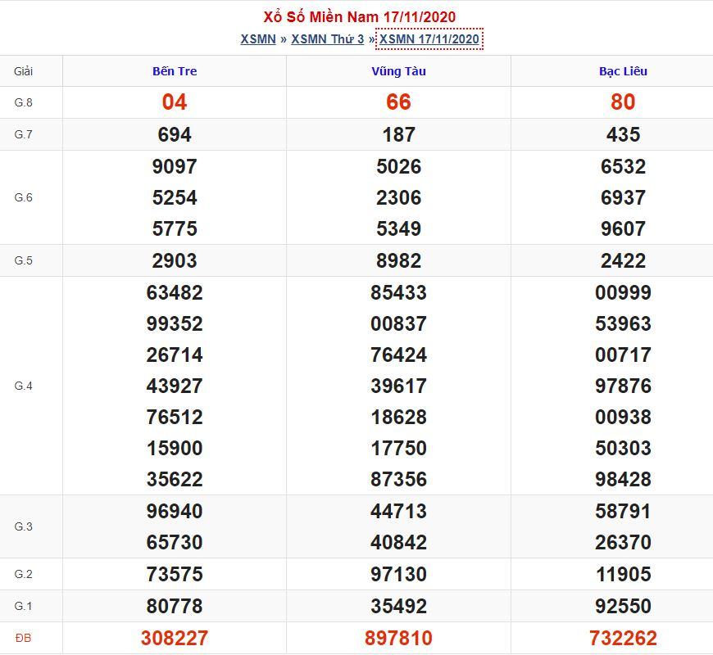This screenshot has height=655, width=713.
Task: Click the Xổ Số Miền Nam 17/11/2020 title
Action: [x=359, y=17]
